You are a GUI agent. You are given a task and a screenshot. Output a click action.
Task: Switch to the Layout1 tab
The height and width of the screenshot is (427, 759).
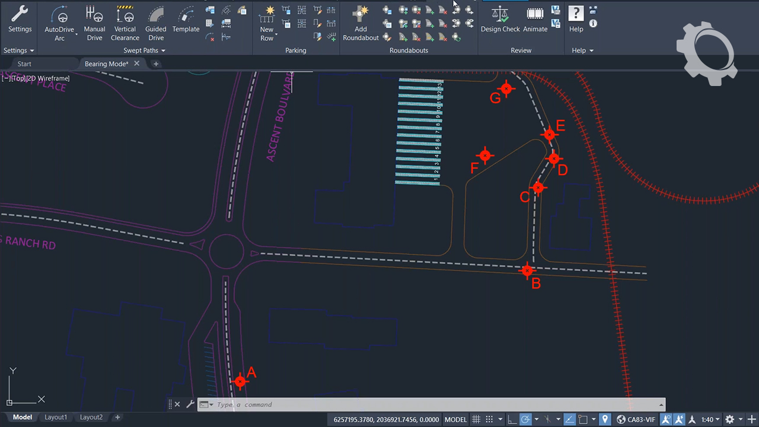point(56,418)
